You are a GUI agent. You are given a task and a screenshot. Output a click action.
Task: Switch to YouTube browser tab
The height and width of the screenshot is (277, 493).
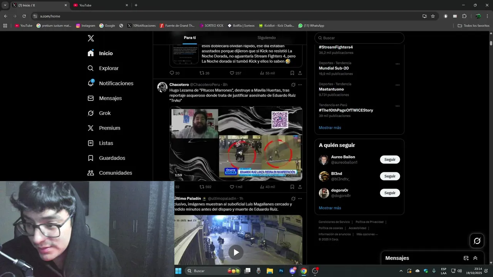click(101, 5)
